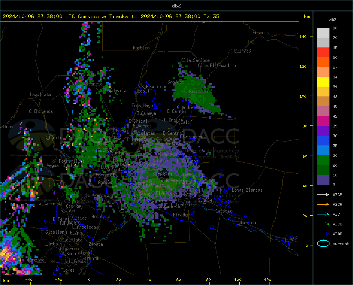This screenshot has height=285, width=353.
Task: Click the 'L_PAZ' map label
Action: click(x=291, y=240)
